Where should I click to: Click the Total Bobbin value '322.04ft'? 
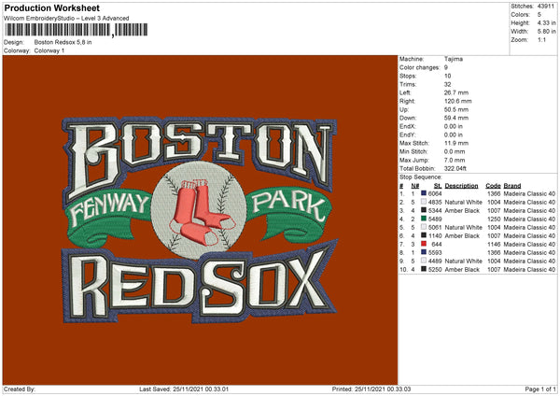point(455,169)
